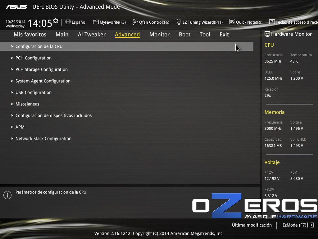Click the Quick Note notepad icon
This screenshot has height=239, width=318.
[232, 22]
